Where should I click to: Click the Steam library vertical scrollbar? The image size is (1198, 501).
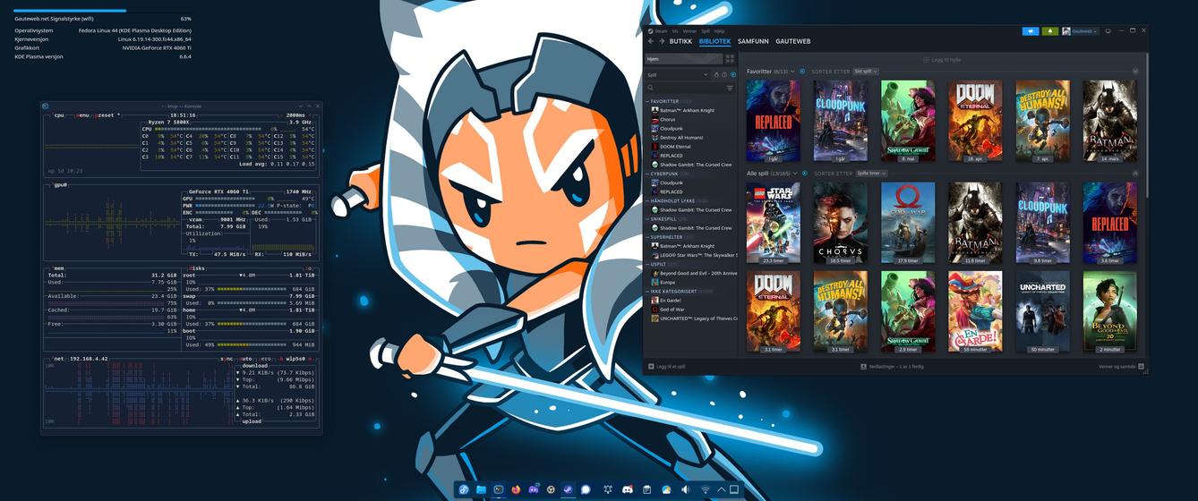[x=1147, y=125]
